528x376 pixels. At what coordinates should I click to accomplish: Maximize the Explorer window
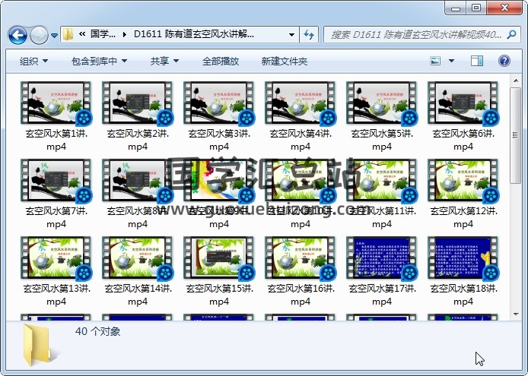coord(476,8)
